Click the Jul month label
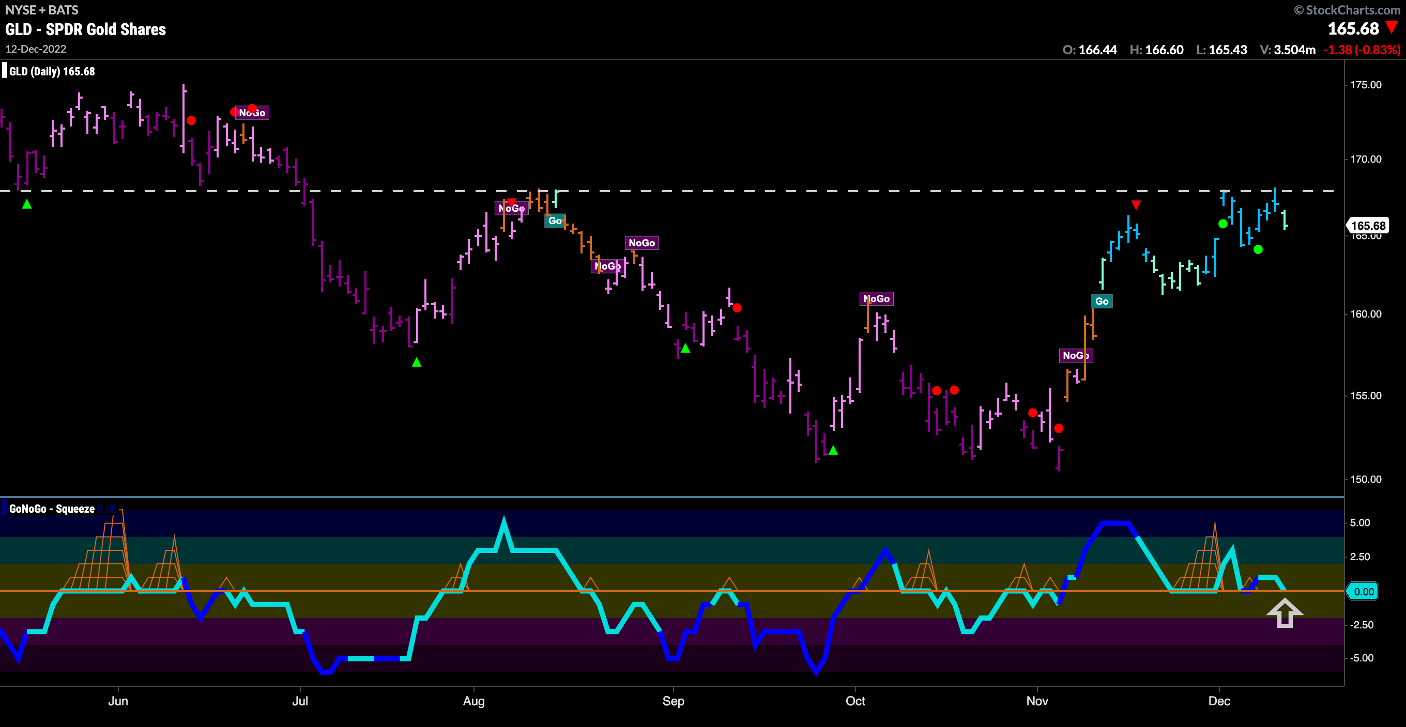 pyautogui.click(x=300, y=701)
